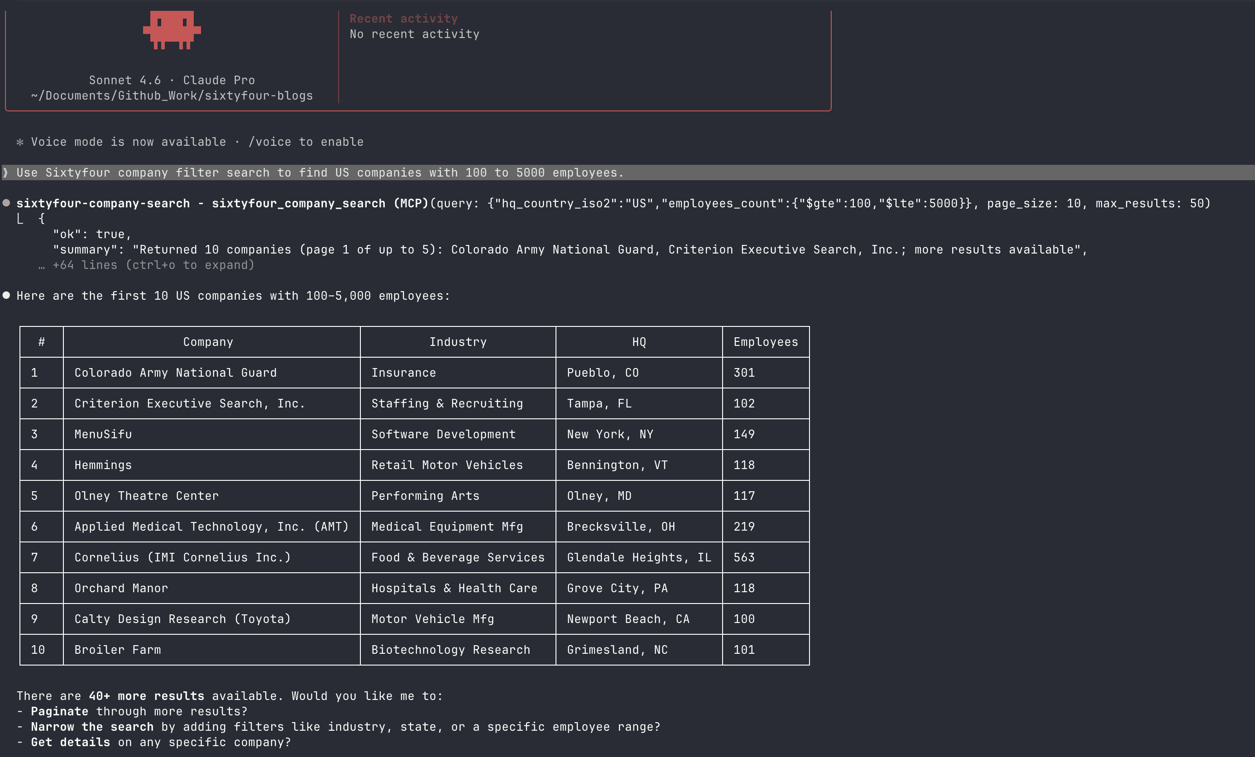Image resolution: width=1255 pixels, height=757 pixels.
Task: Click the asterisk icon before Voice mode notice
Action: [x=20, y=142]
